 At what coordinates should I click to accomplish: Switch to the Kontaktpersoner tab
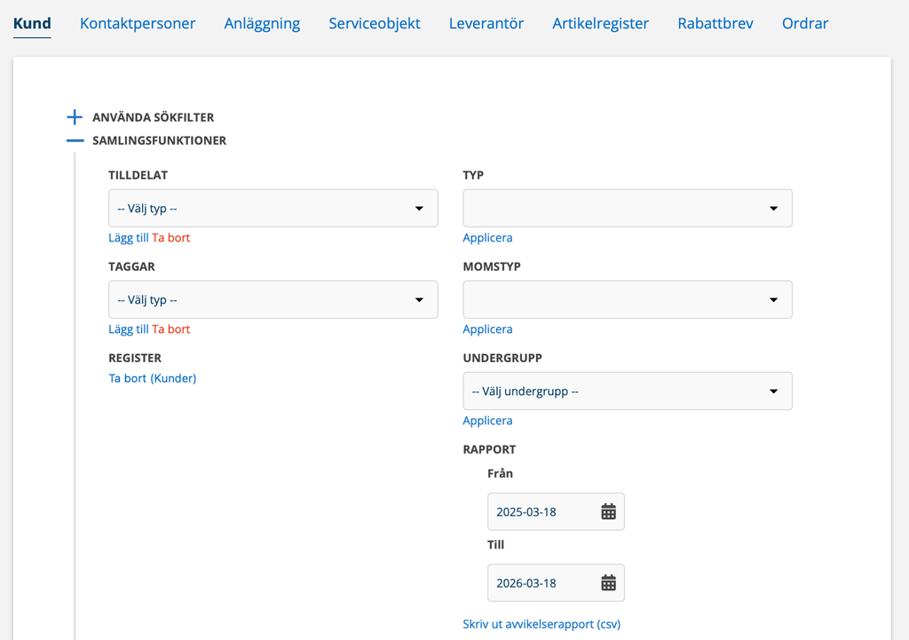point(138,23)
